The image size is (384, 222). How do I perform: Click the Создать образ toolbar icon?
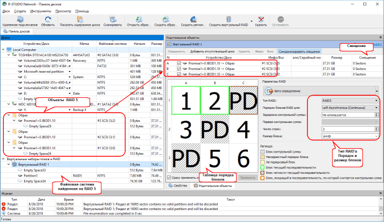point(166,20)
